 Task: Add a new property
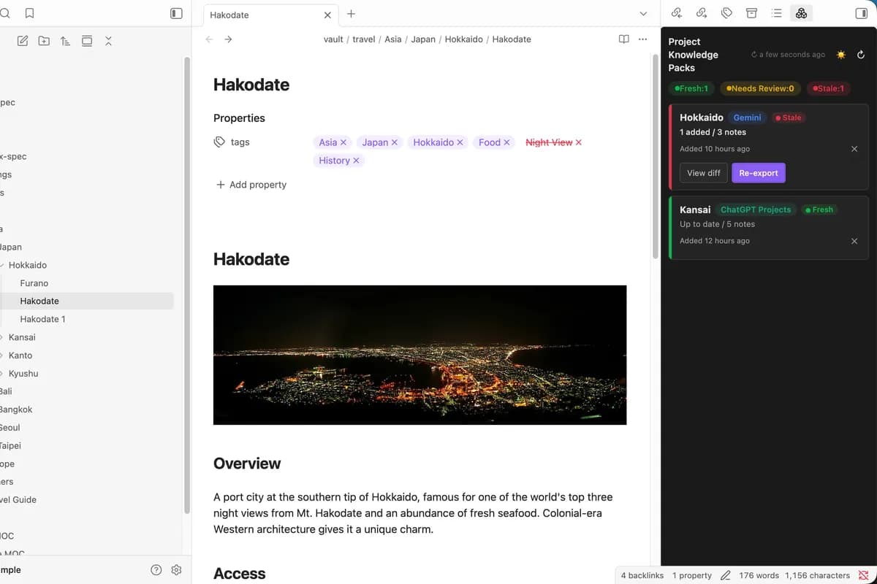pyautogui.click(x=251, y=185)
